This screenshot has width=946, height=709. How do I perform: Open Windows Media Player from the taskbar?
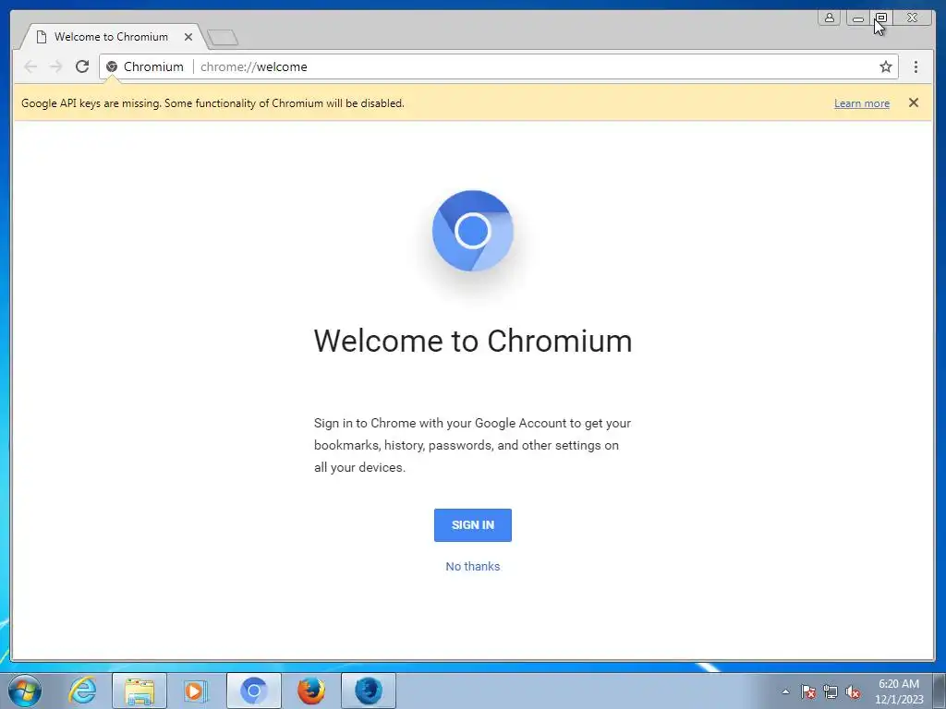[196, 691]
